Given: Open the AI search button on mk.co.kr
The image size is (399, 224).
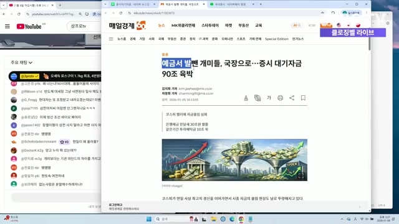Looking at the screenshot, I should pyautogui.click(x=297, y=26).
